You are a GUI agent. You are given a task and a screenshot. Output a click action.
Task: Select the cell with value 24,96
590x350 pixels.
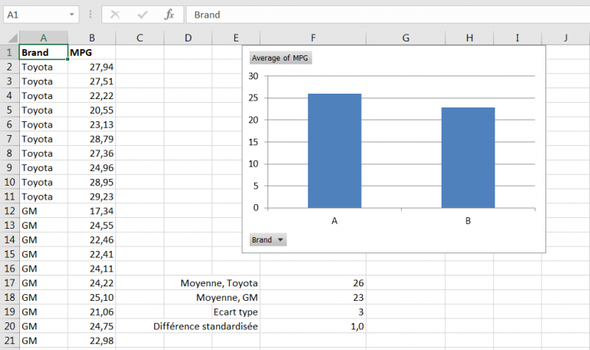(92, 167)
